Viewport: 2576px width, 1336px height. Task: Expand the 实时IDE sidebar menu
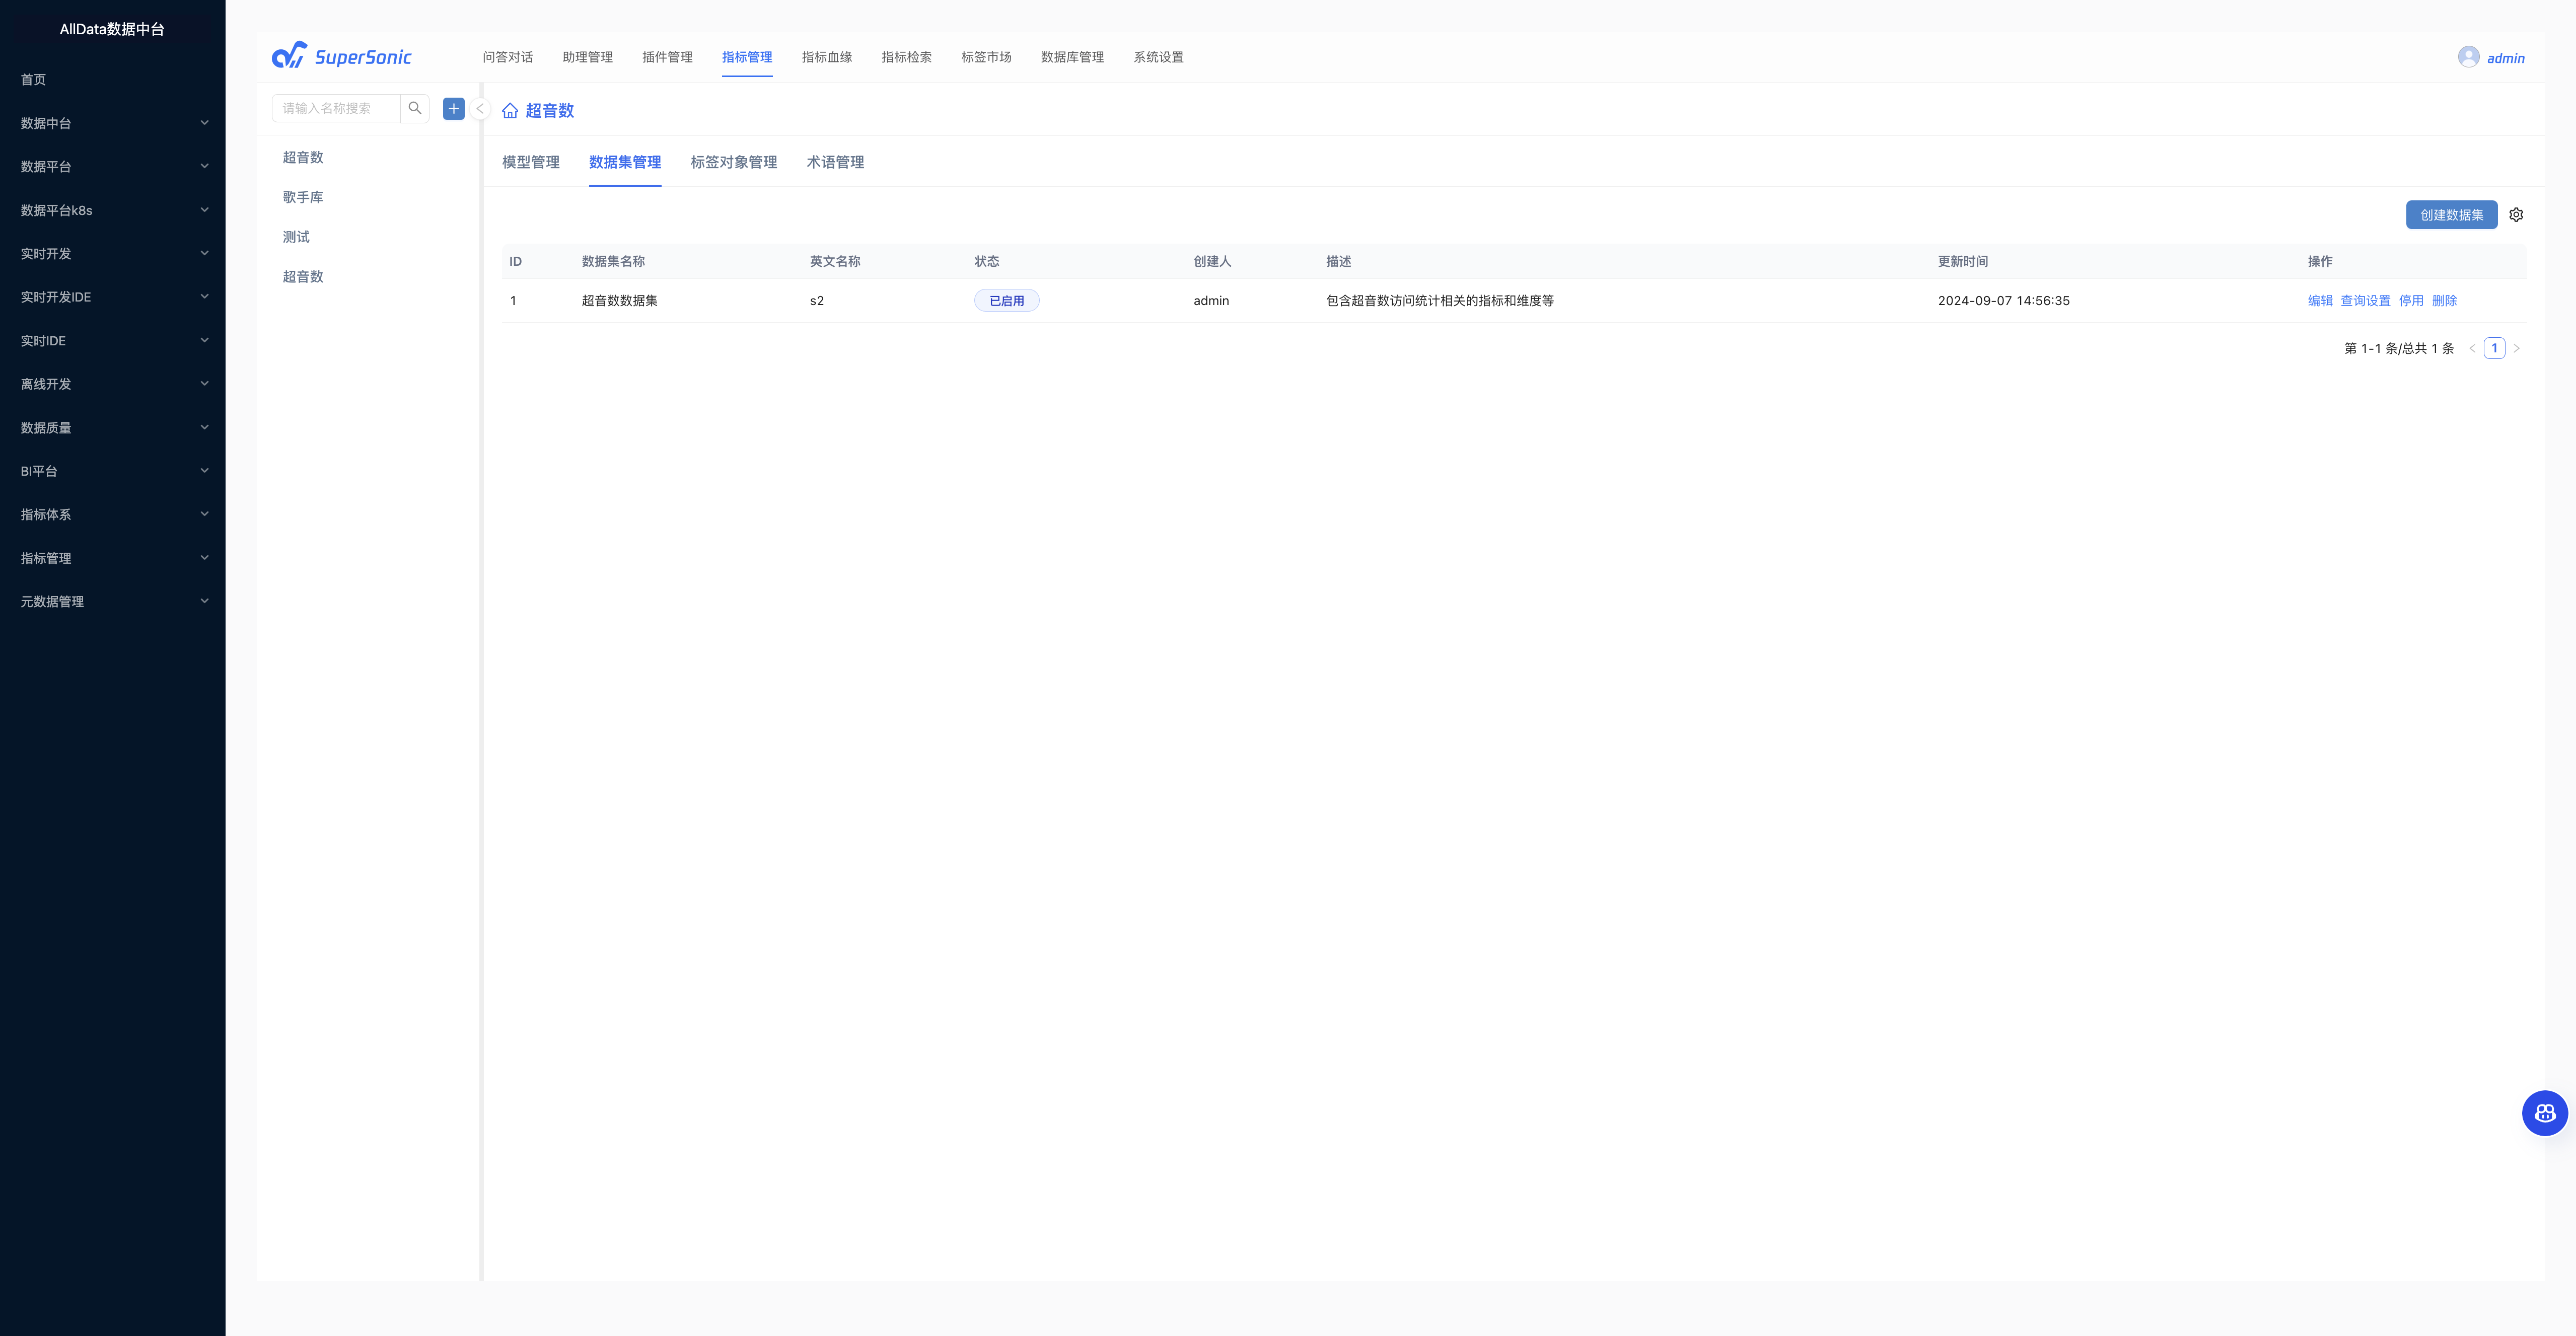tap(113, 340)
